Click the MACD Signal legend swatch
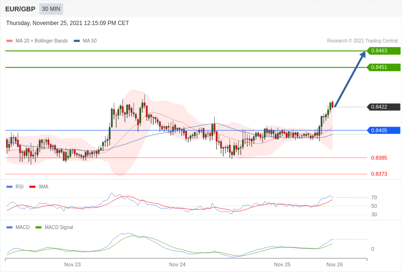The height and width of the screenshot is (272, 402). coord(38,228)
